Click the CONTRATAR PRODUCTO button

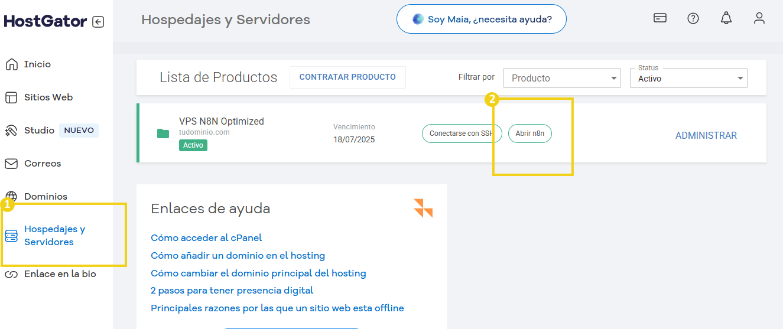347,77
